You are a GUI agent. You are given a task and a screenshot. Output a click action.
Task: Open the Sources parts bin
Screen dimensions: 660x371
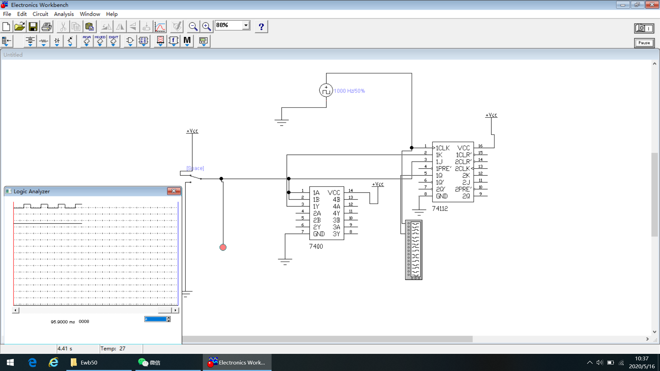30,41
